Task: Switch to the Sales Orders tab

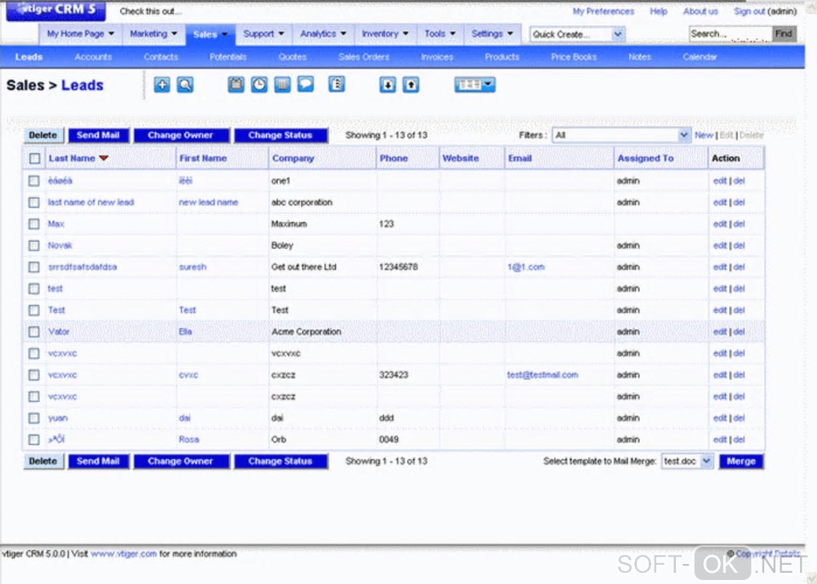Action: pos(364,58)
